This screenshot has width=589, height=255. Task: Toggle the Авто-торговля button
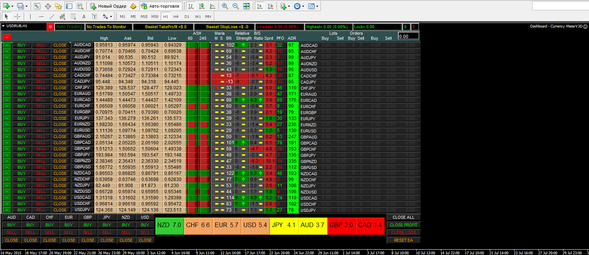pyautogui.click(x=160, y=6)
